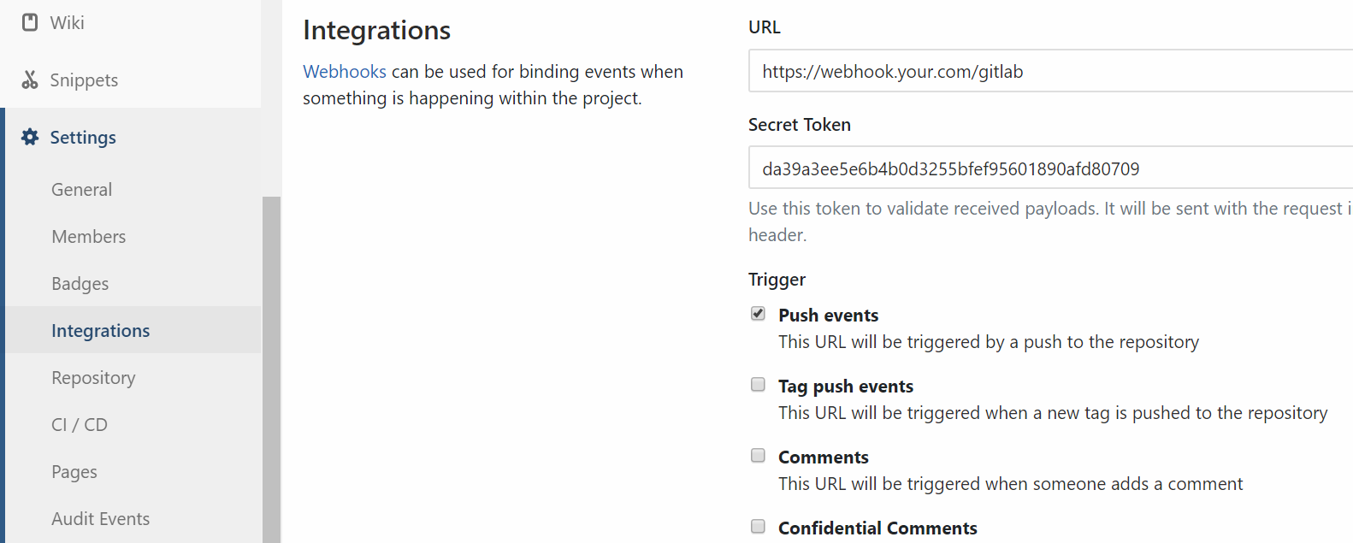The height and width of the screenshot is (543, 1353).
Task: Open Badges in the settings sidebar
Action: coord(80,284)
